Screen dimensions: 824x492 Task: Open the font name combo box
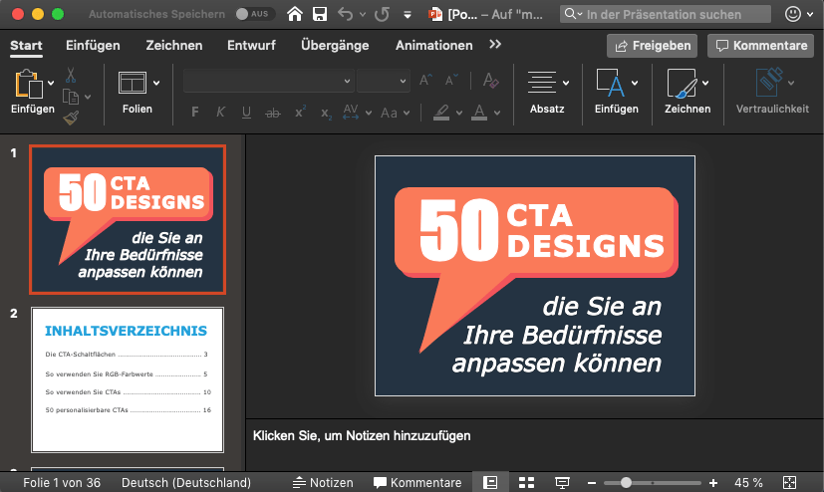(x=268, y=81)
